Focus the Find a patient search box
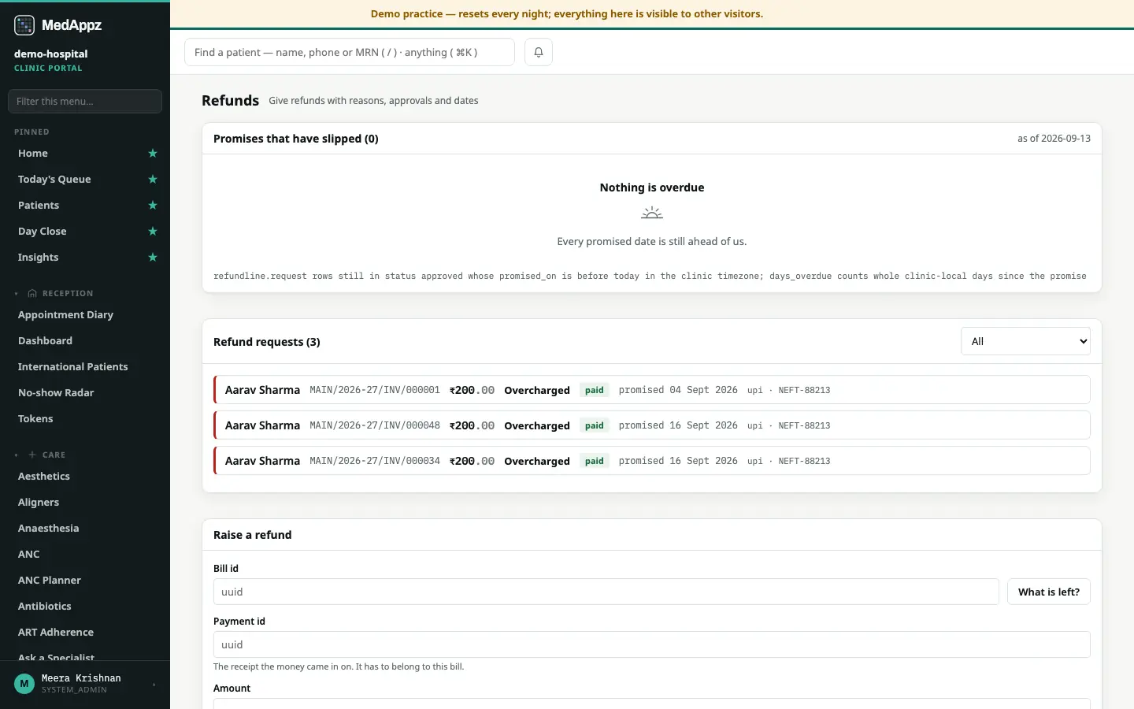1134x709 pixels. [350, 52]
